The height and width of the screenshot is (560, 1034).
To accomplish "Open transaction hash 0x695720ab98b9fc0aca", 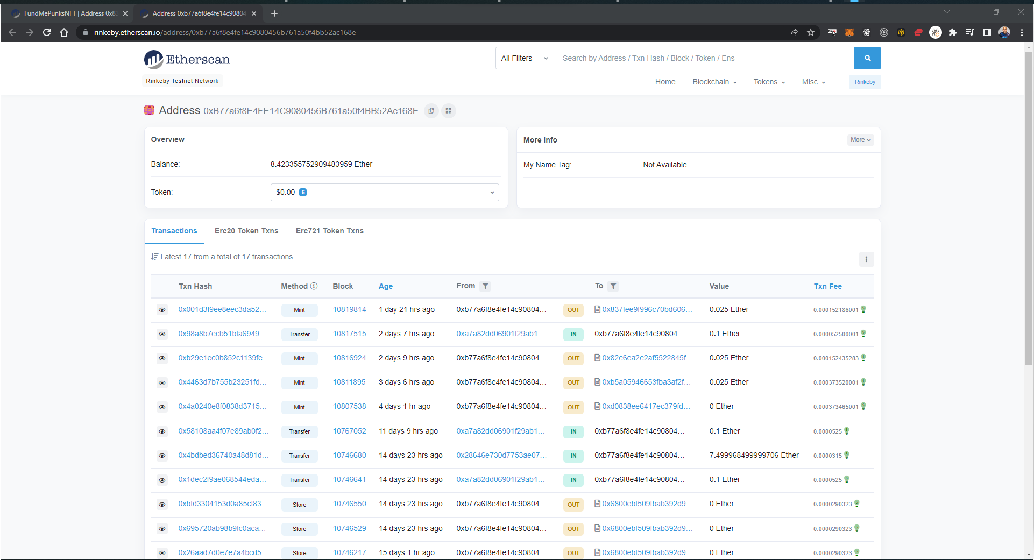I will [x=222, y=528].
